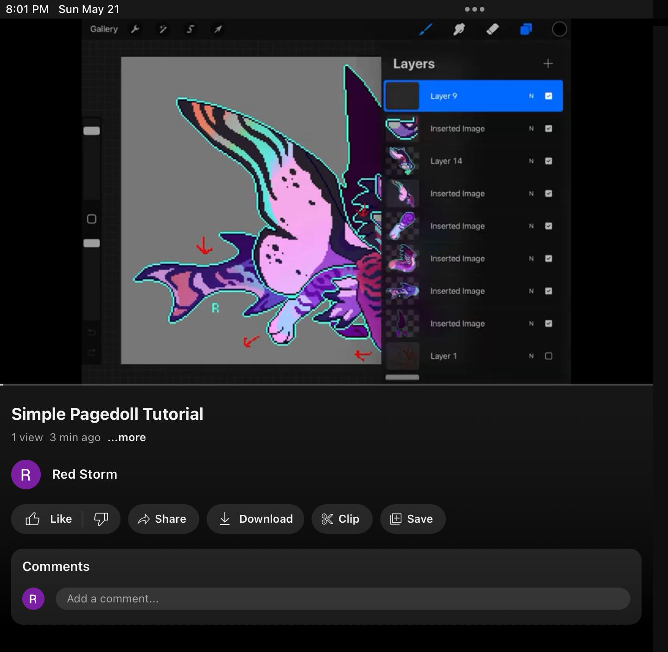Open the wrench Actions menu
The image size is (668, 652).
click(x=135, y=29)
